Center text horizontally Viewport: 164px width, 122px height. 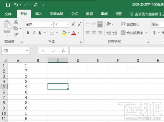[94, 33]
